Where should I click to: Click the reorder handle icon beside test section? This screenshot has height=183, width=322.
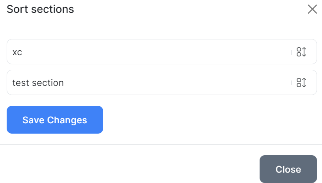click(x=301, y=83)
